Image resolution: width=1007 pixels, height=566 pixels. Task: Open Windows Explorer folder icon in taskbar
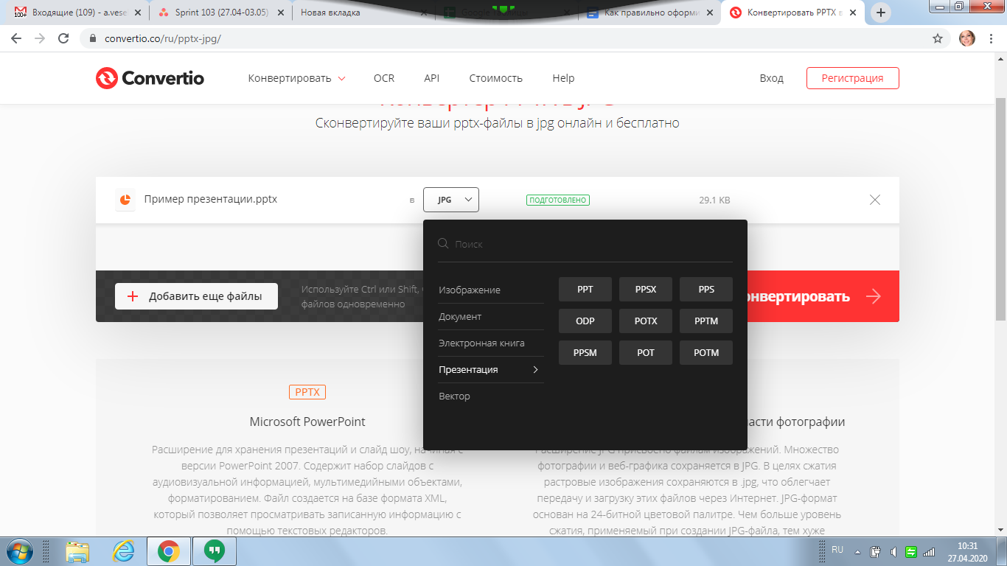[77, 551]
